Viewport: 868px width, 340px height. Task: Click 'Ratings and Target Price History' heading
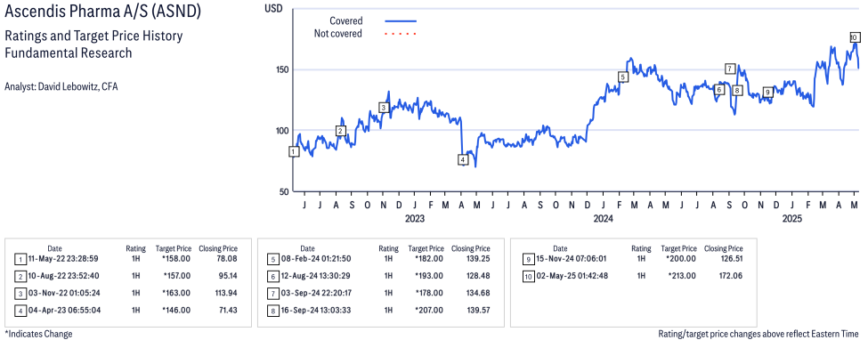[x=93, y=36]
